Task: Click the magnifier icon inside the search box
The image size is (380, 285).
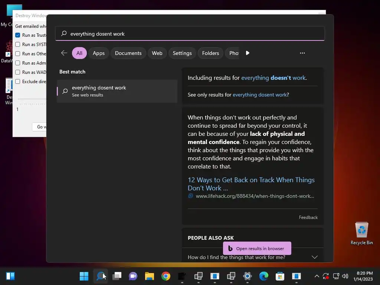Action: (64, 33)
